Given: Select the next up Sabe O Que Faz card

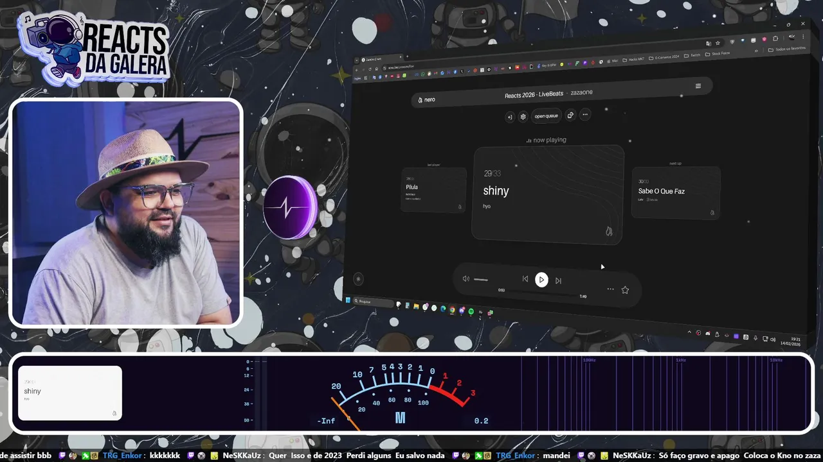Looking at the screenshot, I should pos(676,193).
